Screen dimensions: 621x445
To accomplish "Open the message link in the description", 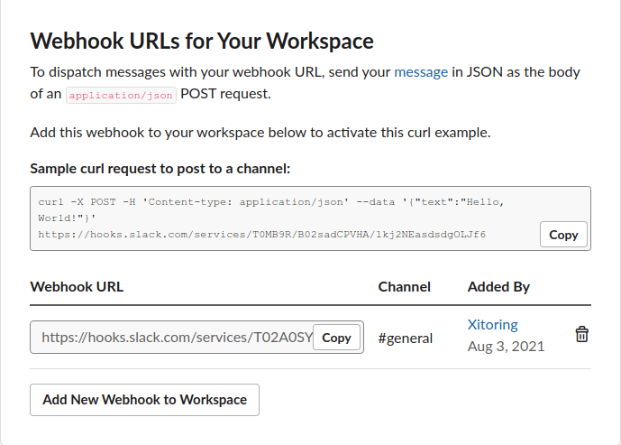I will (x=421, y=72).
